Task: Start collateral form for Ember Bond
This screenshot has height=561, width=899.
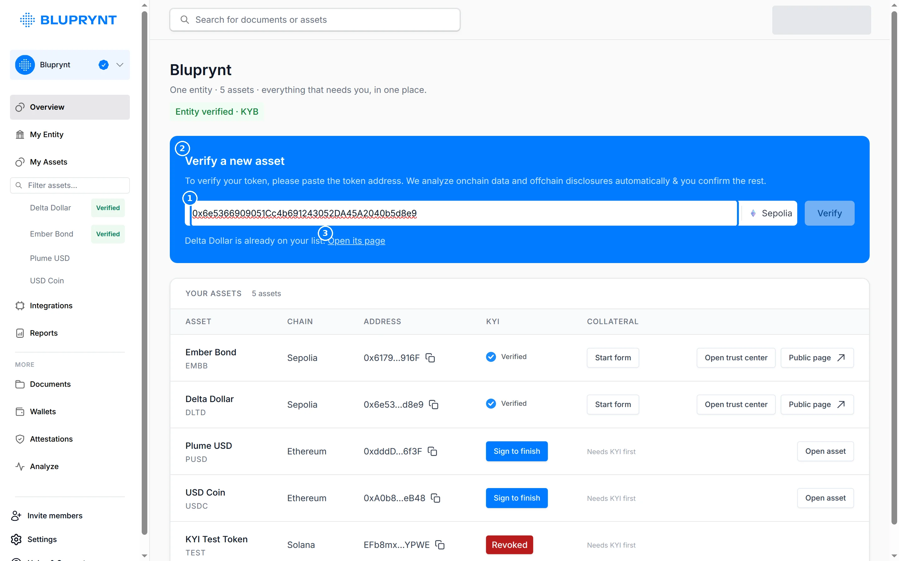Action: point(612,358)
